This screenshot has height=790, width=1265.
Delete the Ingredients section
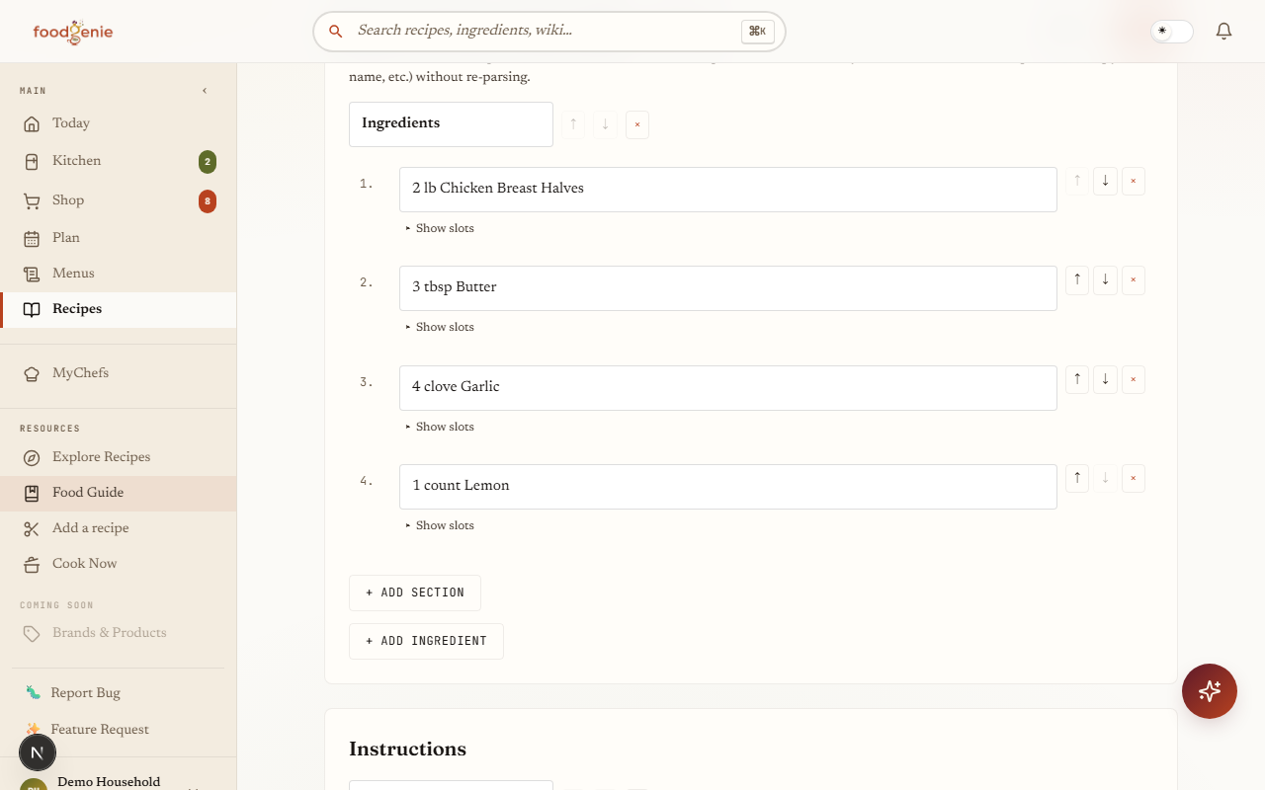[x=637, y=124]
